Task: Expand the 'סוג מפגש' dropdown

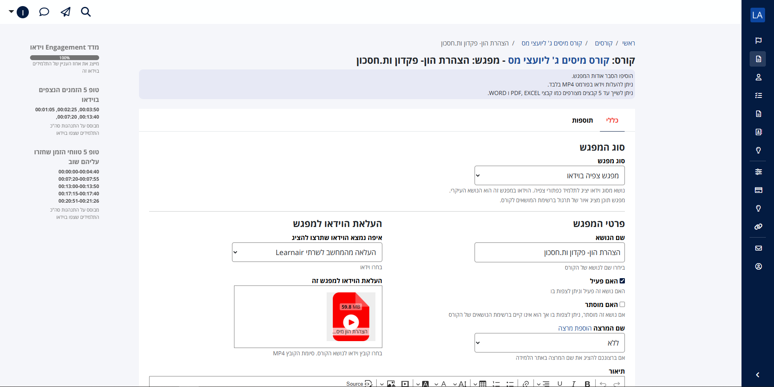Action: 549,175
